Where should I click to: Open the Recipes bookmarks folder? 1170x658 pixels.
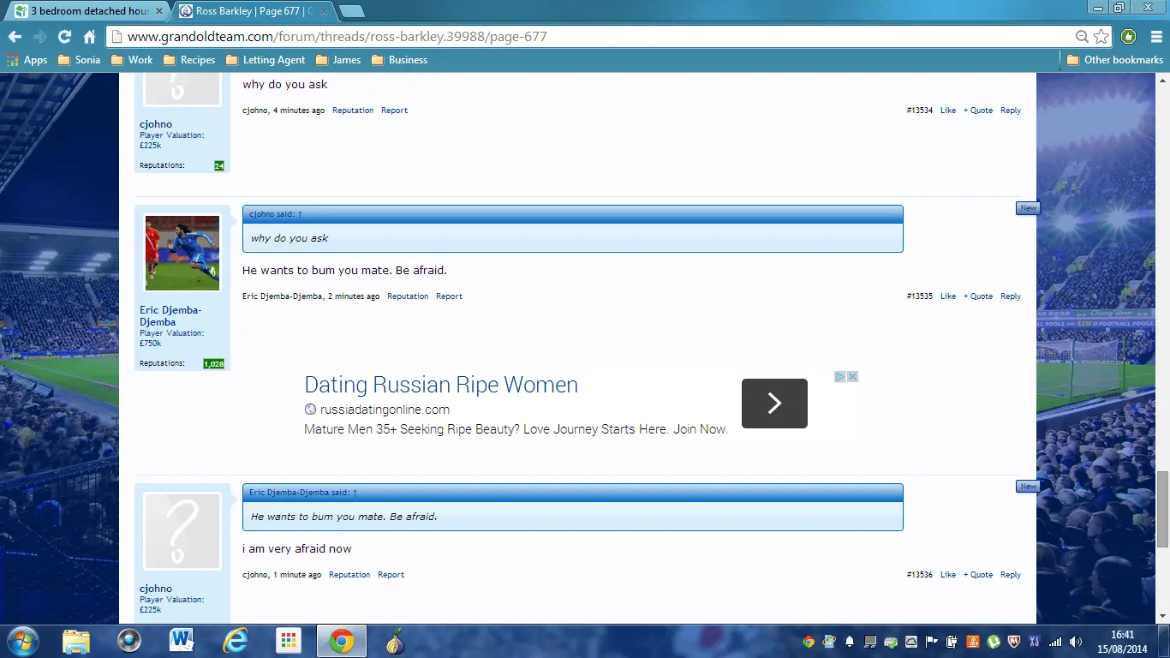tap(188, 60)
